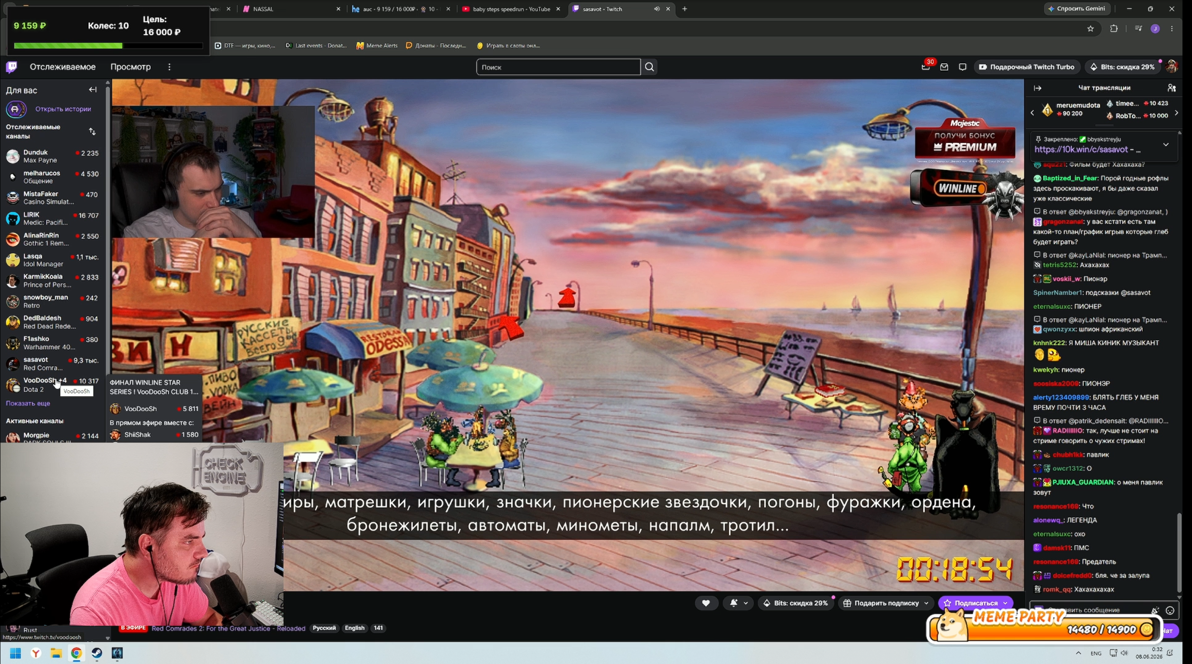The width and height of the screenshot is (1192, 664).
Task: Mute the sasavot Twitch tab audio
Action: click(657, 9)
